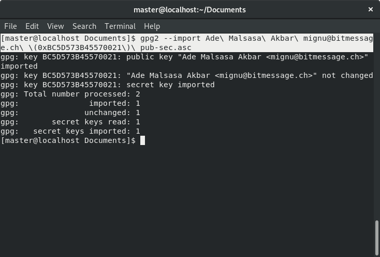Open the View menu

(x=55, y=26)
